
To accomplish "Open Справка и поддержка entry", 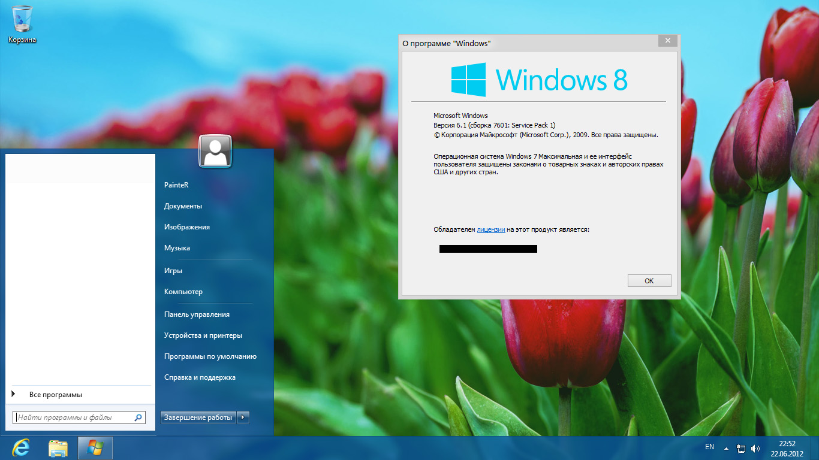I will click(200, 377).
